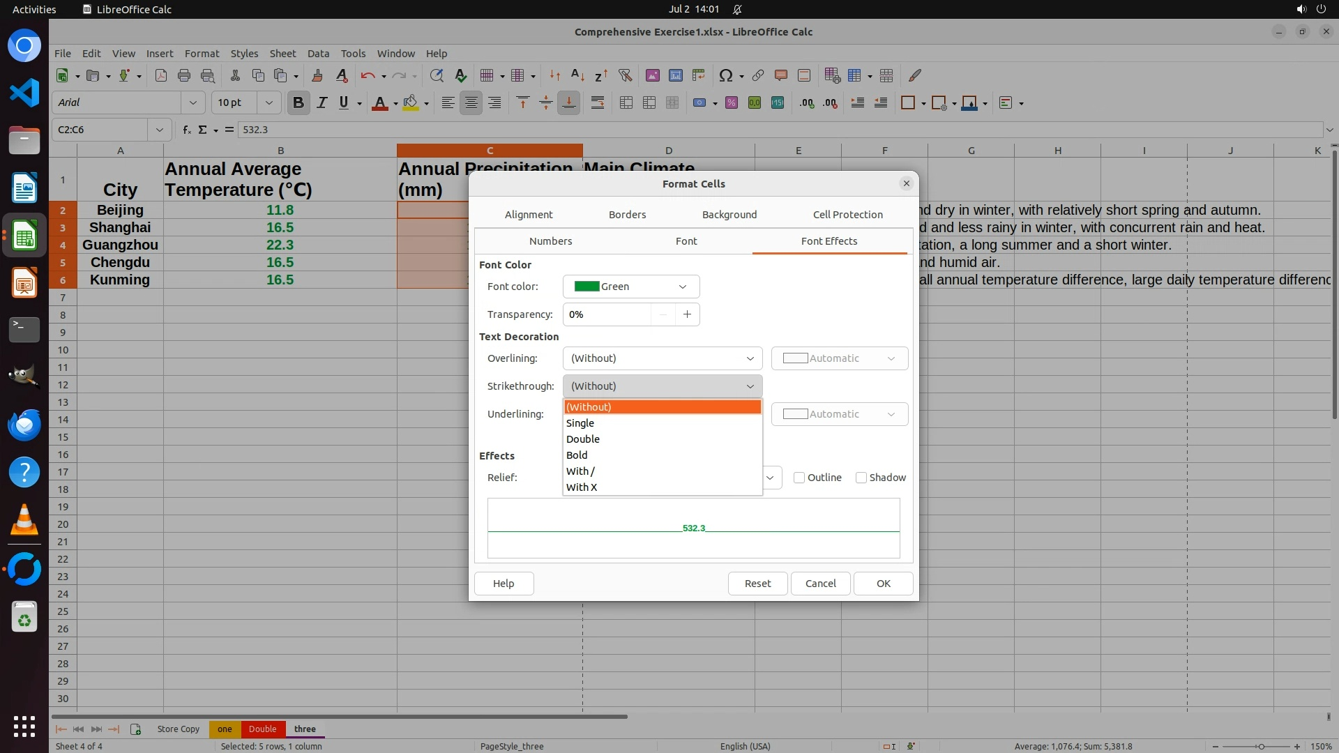Click the Insert Chart icon
The height and width of the screenshot is (753, 1339).
pos(675,75)
